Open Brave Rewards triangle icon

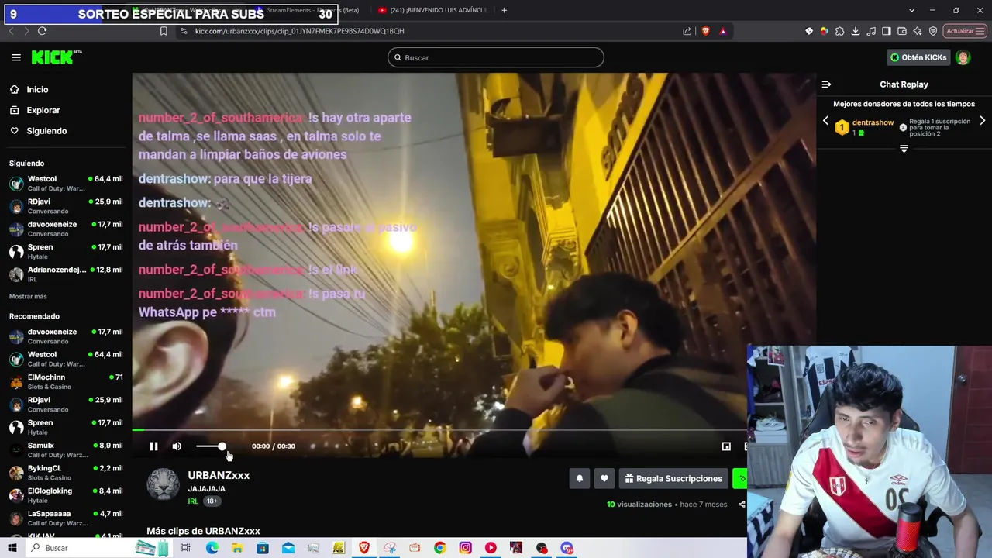(722, 31)
